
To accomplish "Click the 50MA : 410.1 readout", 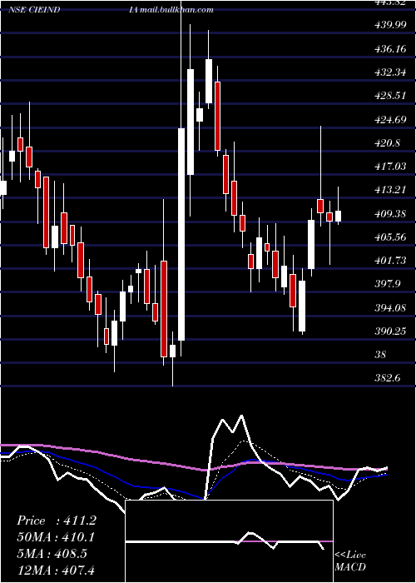I will click(x=56, y=537).
